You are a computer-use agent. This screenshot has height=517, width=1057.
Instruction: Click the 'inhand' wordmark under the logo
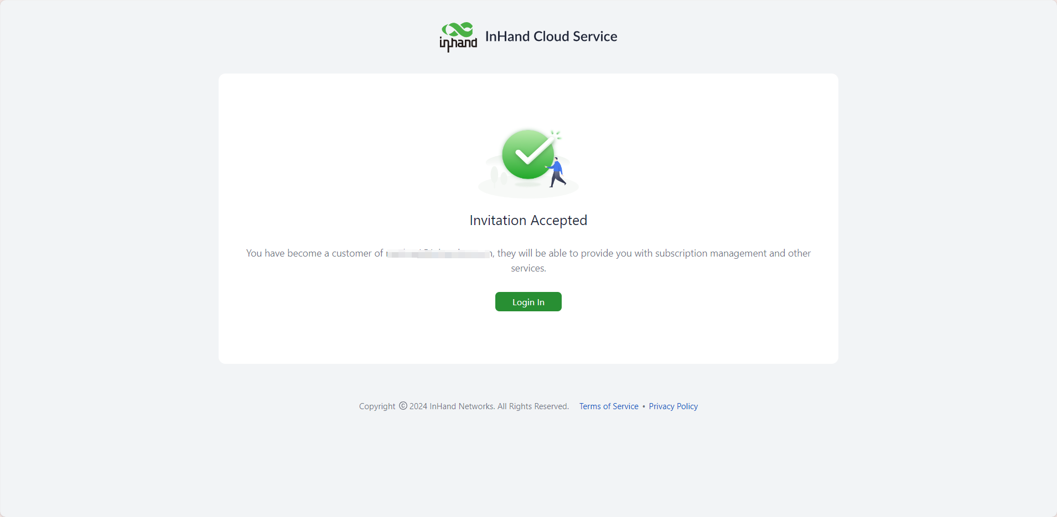click(x=458, y=43)
